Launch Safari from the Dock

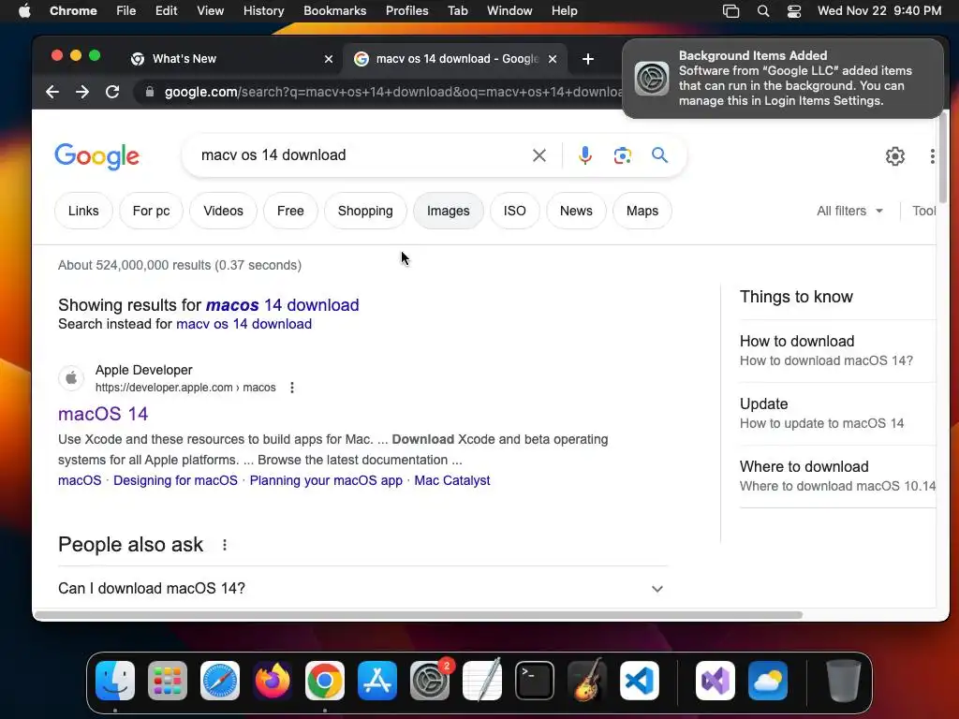point(220,681)
